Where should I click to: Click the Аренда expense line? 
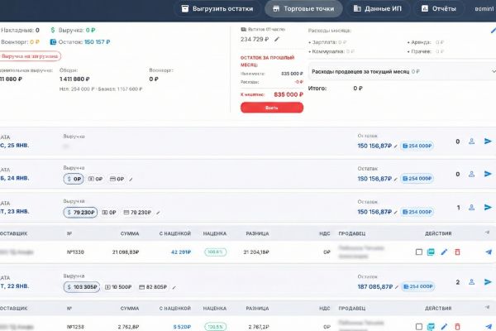tap(426, 42)
